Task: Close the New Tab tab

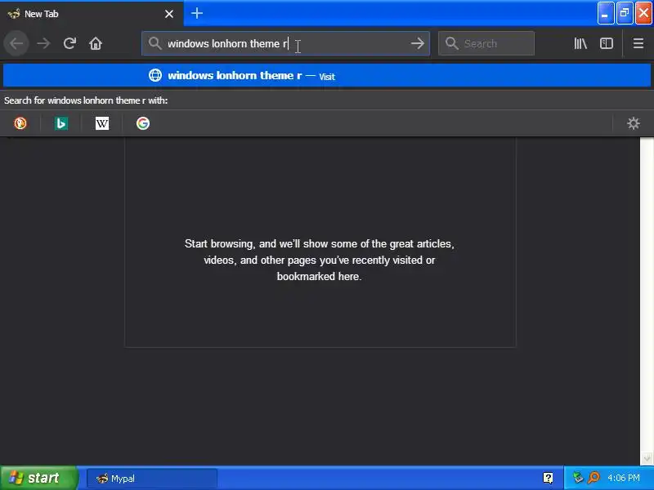Action: point(169,14)
